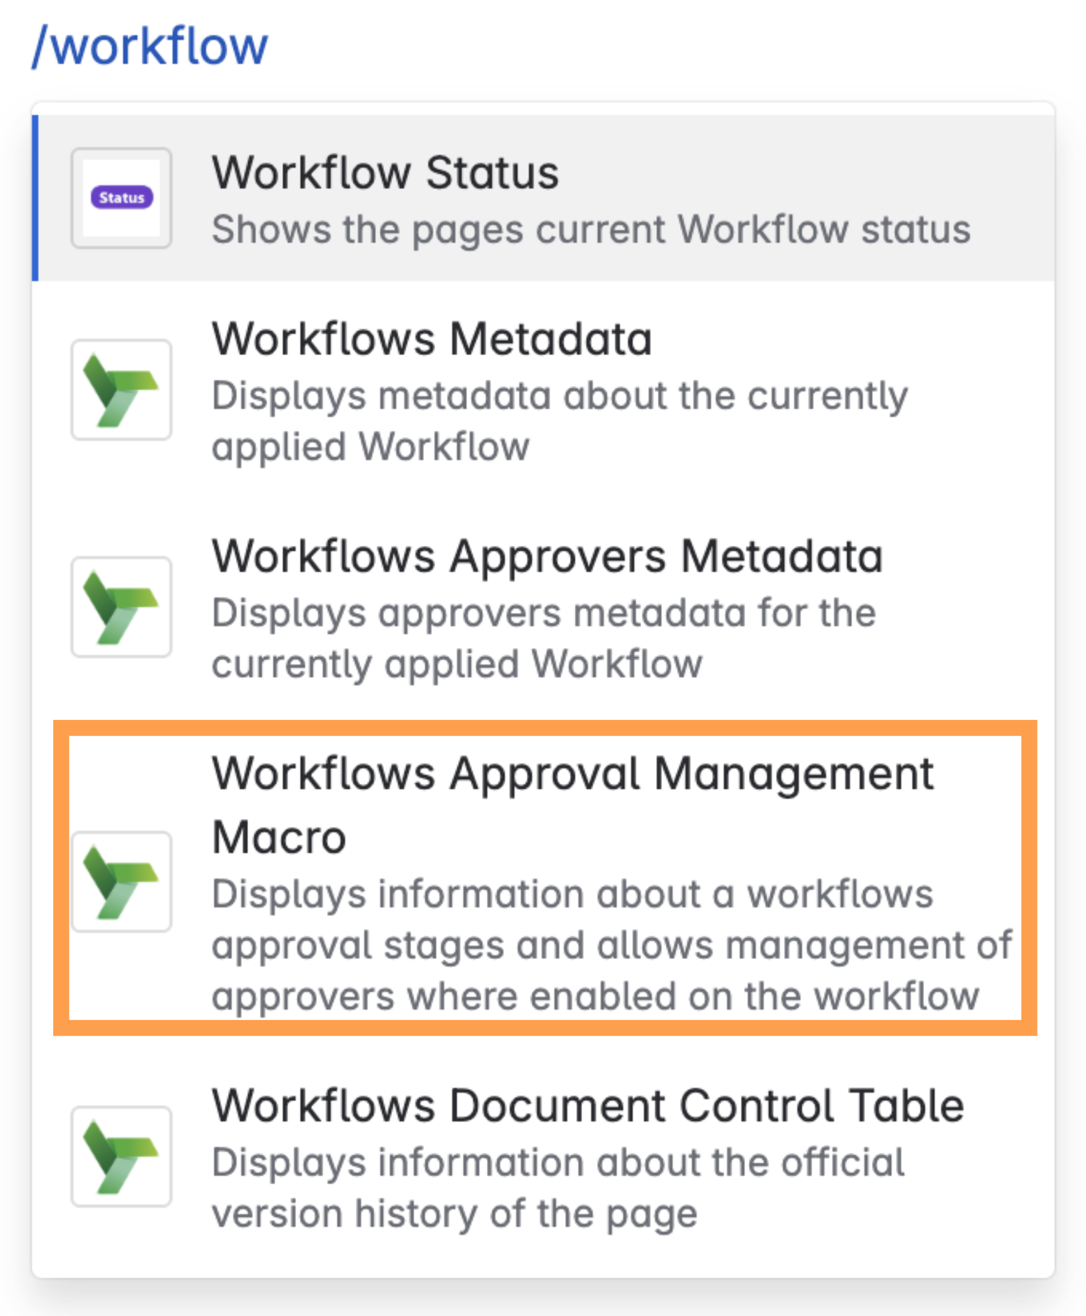The width and height of the screenshot is (1086, 1316).
Task: Click the purple Status badge icon
Action: click(x=121, y=198)
